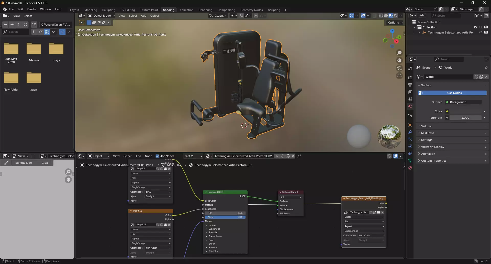Click the World breadcrumb in properties
491x264 pixels.
tap(445, 68)
